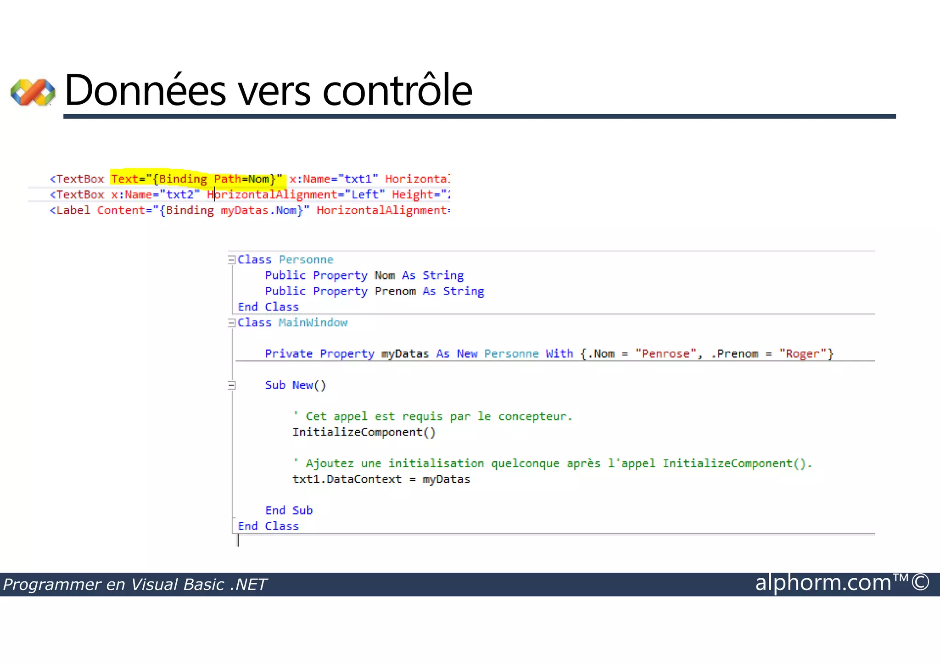Click the final End Class line
This screenshot has height=664, width=940.
pos(269,526)
